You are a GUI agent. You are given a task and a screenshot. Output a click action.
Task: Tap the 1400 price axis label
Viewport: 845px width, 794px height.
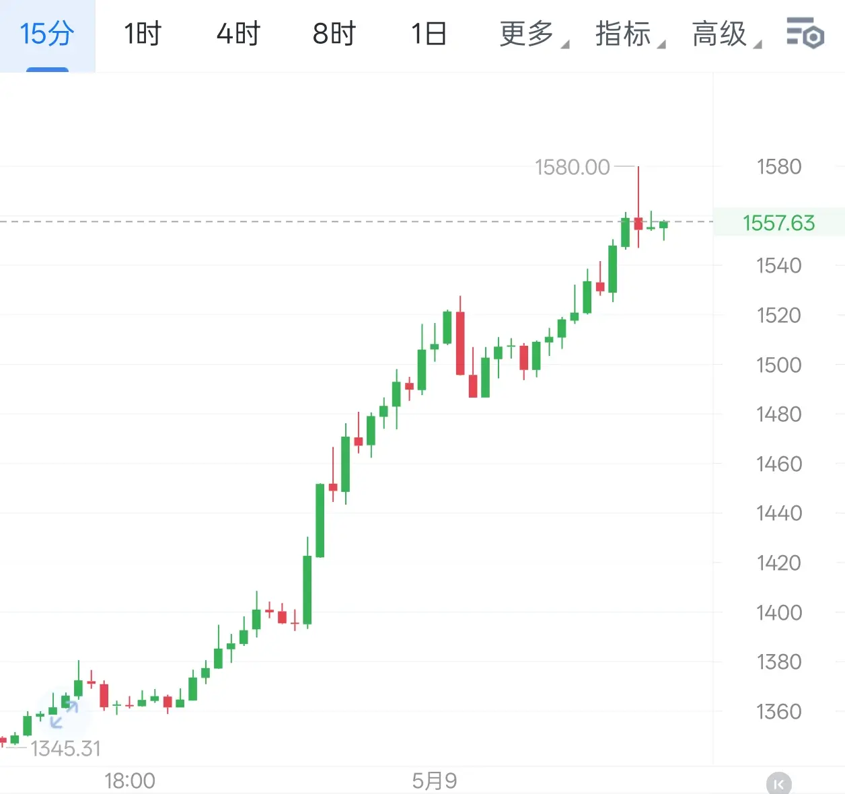point(779,612)
